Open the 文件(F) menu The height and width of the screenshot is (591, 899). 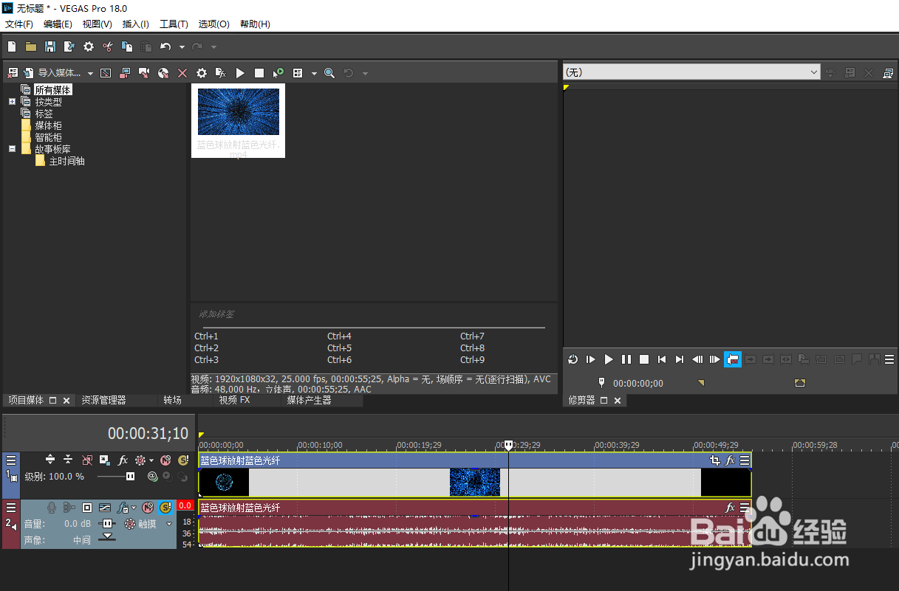(x=19, y=24)
